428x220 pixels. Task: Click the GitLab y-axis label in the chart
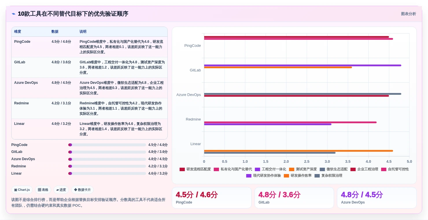[x=195, y=70]
